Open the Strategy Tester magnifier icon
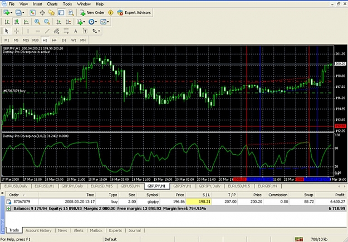Viewport: 348px width, 242px height. (x=71, y=13)
